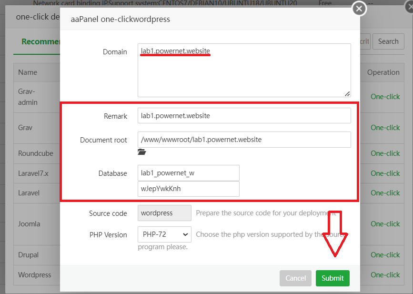Click One-click link for Joomla
This screenshot has height=294, width=413.
pos(385,224)
